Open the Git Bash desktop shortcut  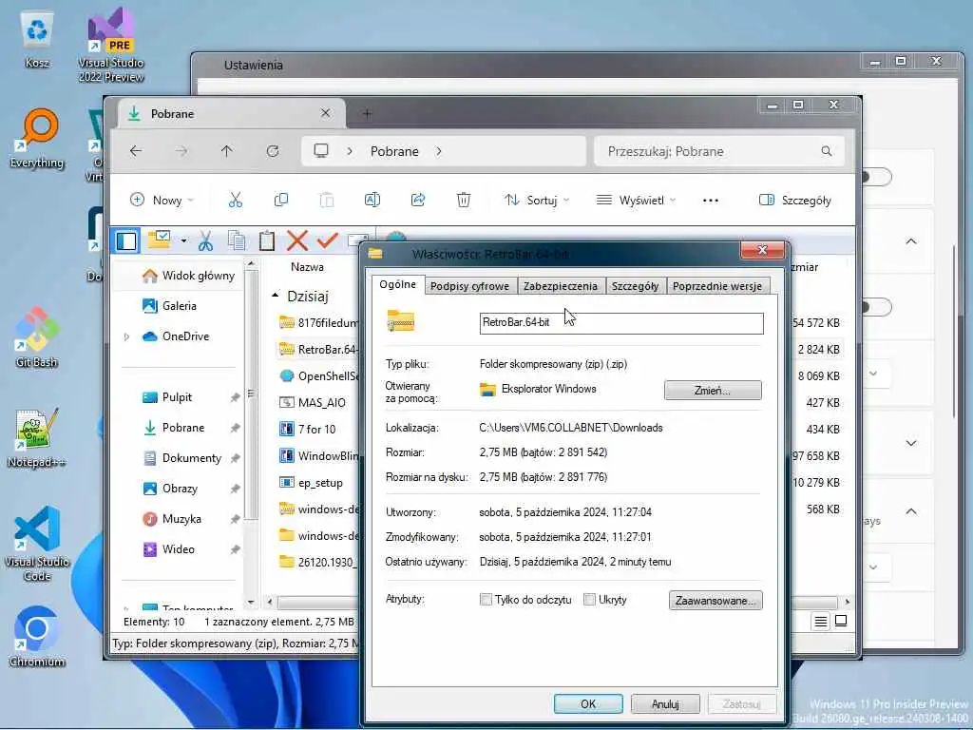click(37, 337)
